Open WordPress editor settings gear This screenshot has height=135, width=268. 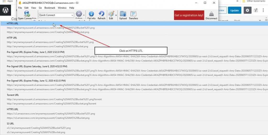[x=248, y=10]
